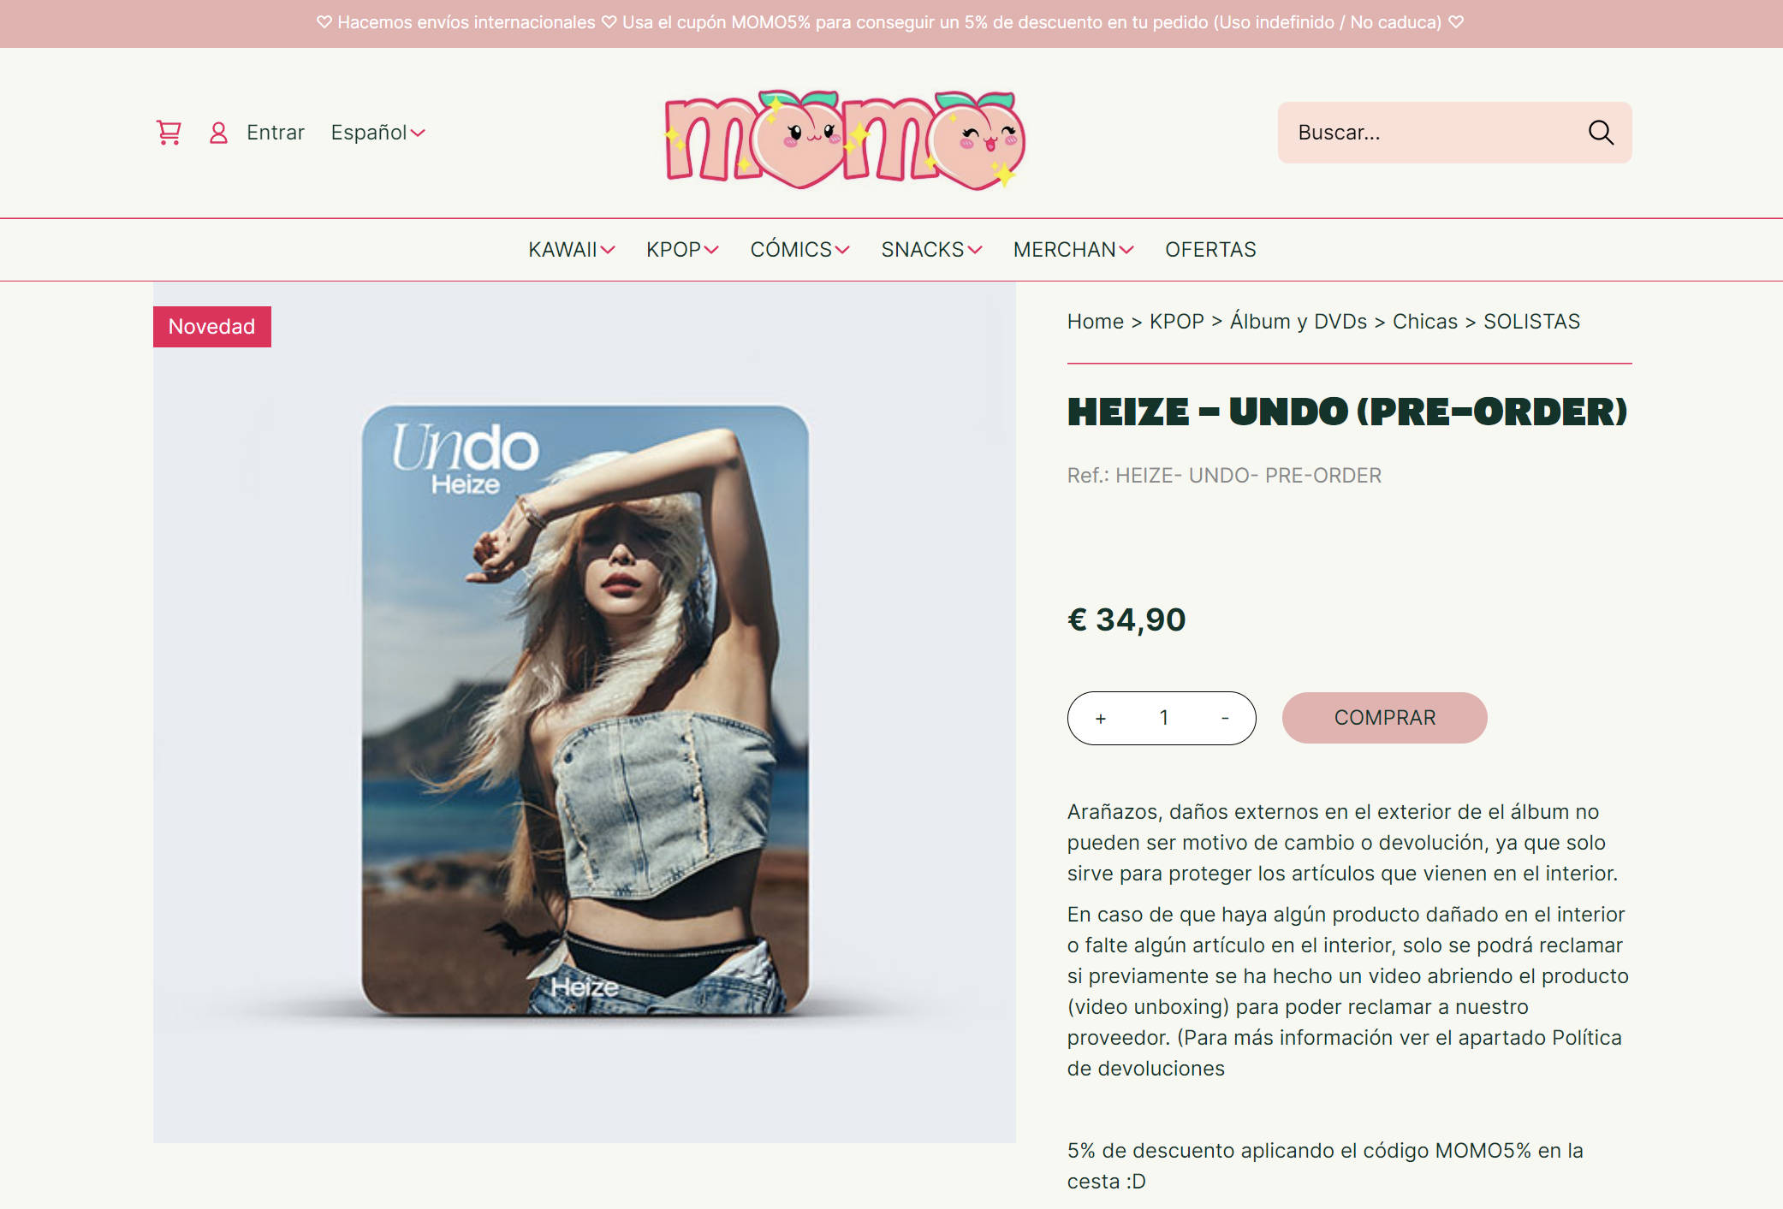Open the Álbum y DVDs breadcrumb
The width and height of the screenshot is (1783, 1209).
1299,322
